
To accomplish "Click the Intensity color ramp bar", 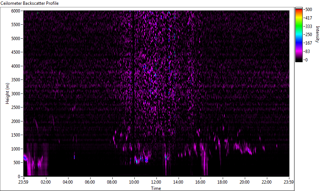I will pyautogui.click(x=299, y=35).
